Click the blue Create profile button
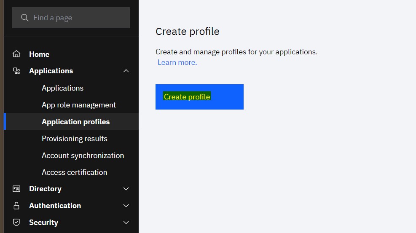 [x=199, y=97]
